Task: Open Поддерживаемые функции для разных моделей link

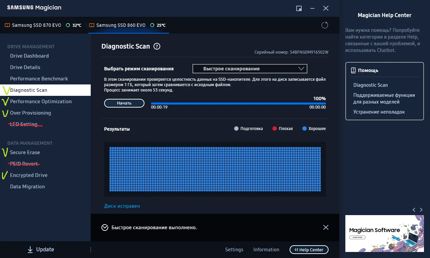Action: pos(384,99)
